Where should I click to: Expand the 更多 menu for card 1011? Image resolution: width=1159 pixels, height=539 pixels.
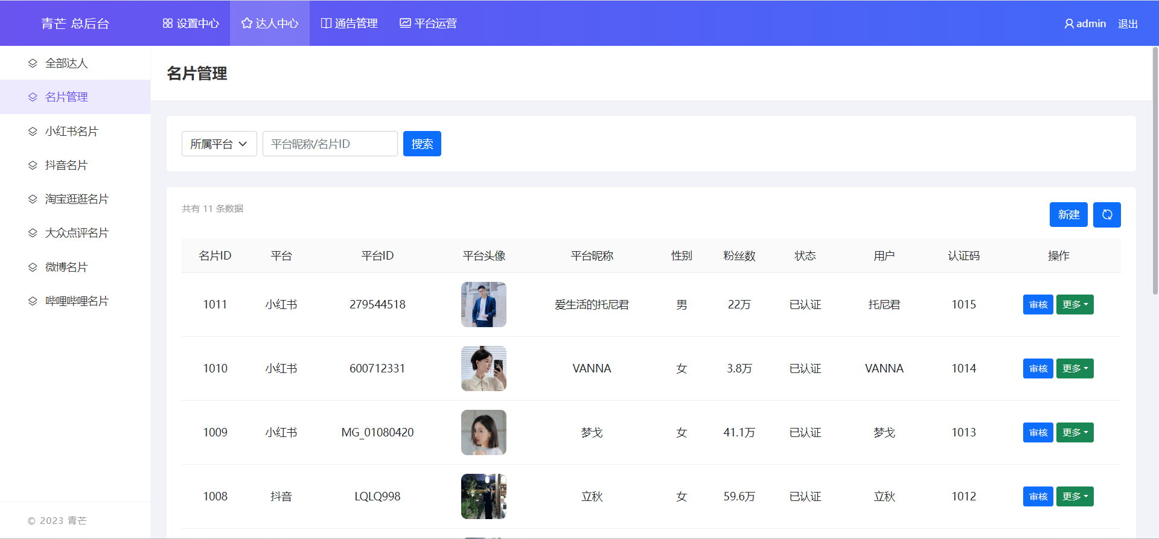[x=1074, y=305]
